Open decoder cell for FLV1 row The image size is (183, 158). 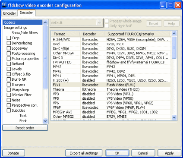[x=93, y=85]
